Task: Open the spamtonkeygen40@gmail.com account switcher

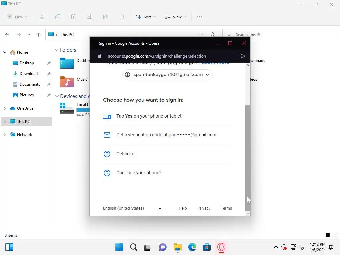Action: pos(167,75)
